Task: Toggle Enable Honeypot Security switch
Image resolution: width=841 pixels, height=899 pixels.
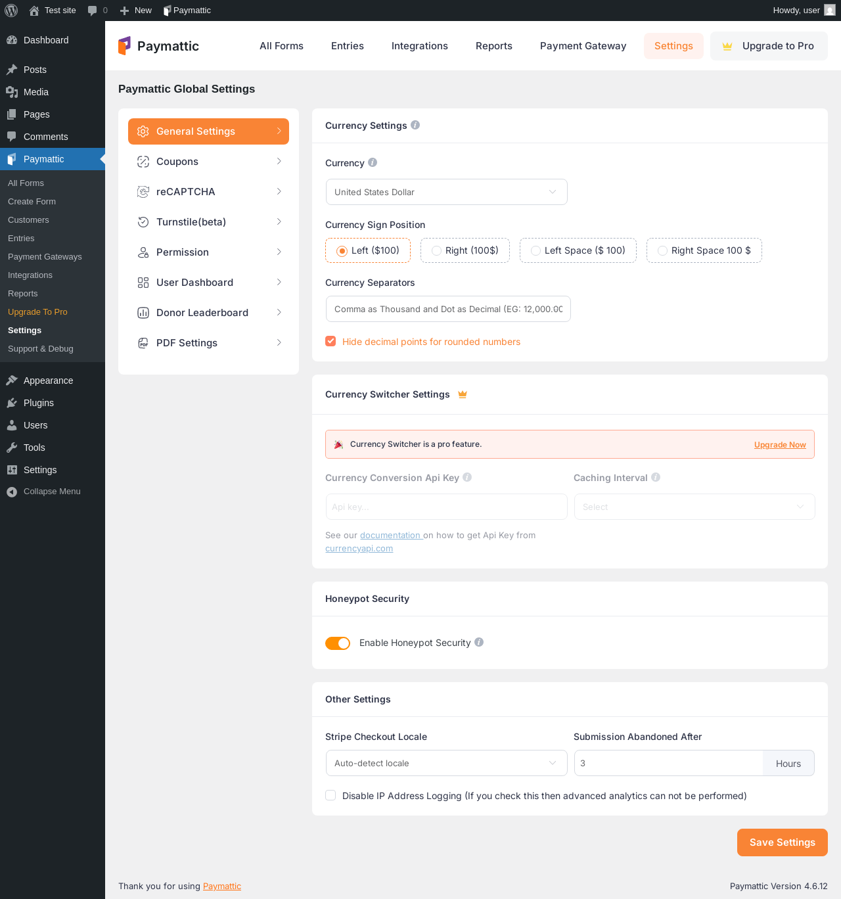Action: tap(338, 643)
